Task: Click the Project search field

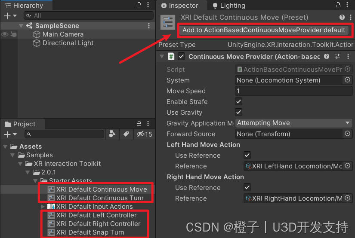Action: tap(64, 134)
